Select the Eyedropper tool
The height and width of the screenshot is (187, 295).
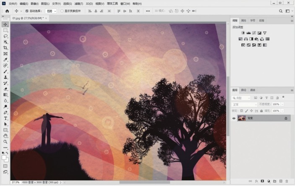click(x=5, y=60)
